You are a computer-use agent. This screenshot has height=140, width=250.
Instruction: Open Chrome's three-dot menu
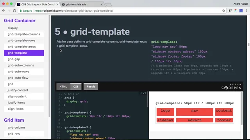click(246, 11)
